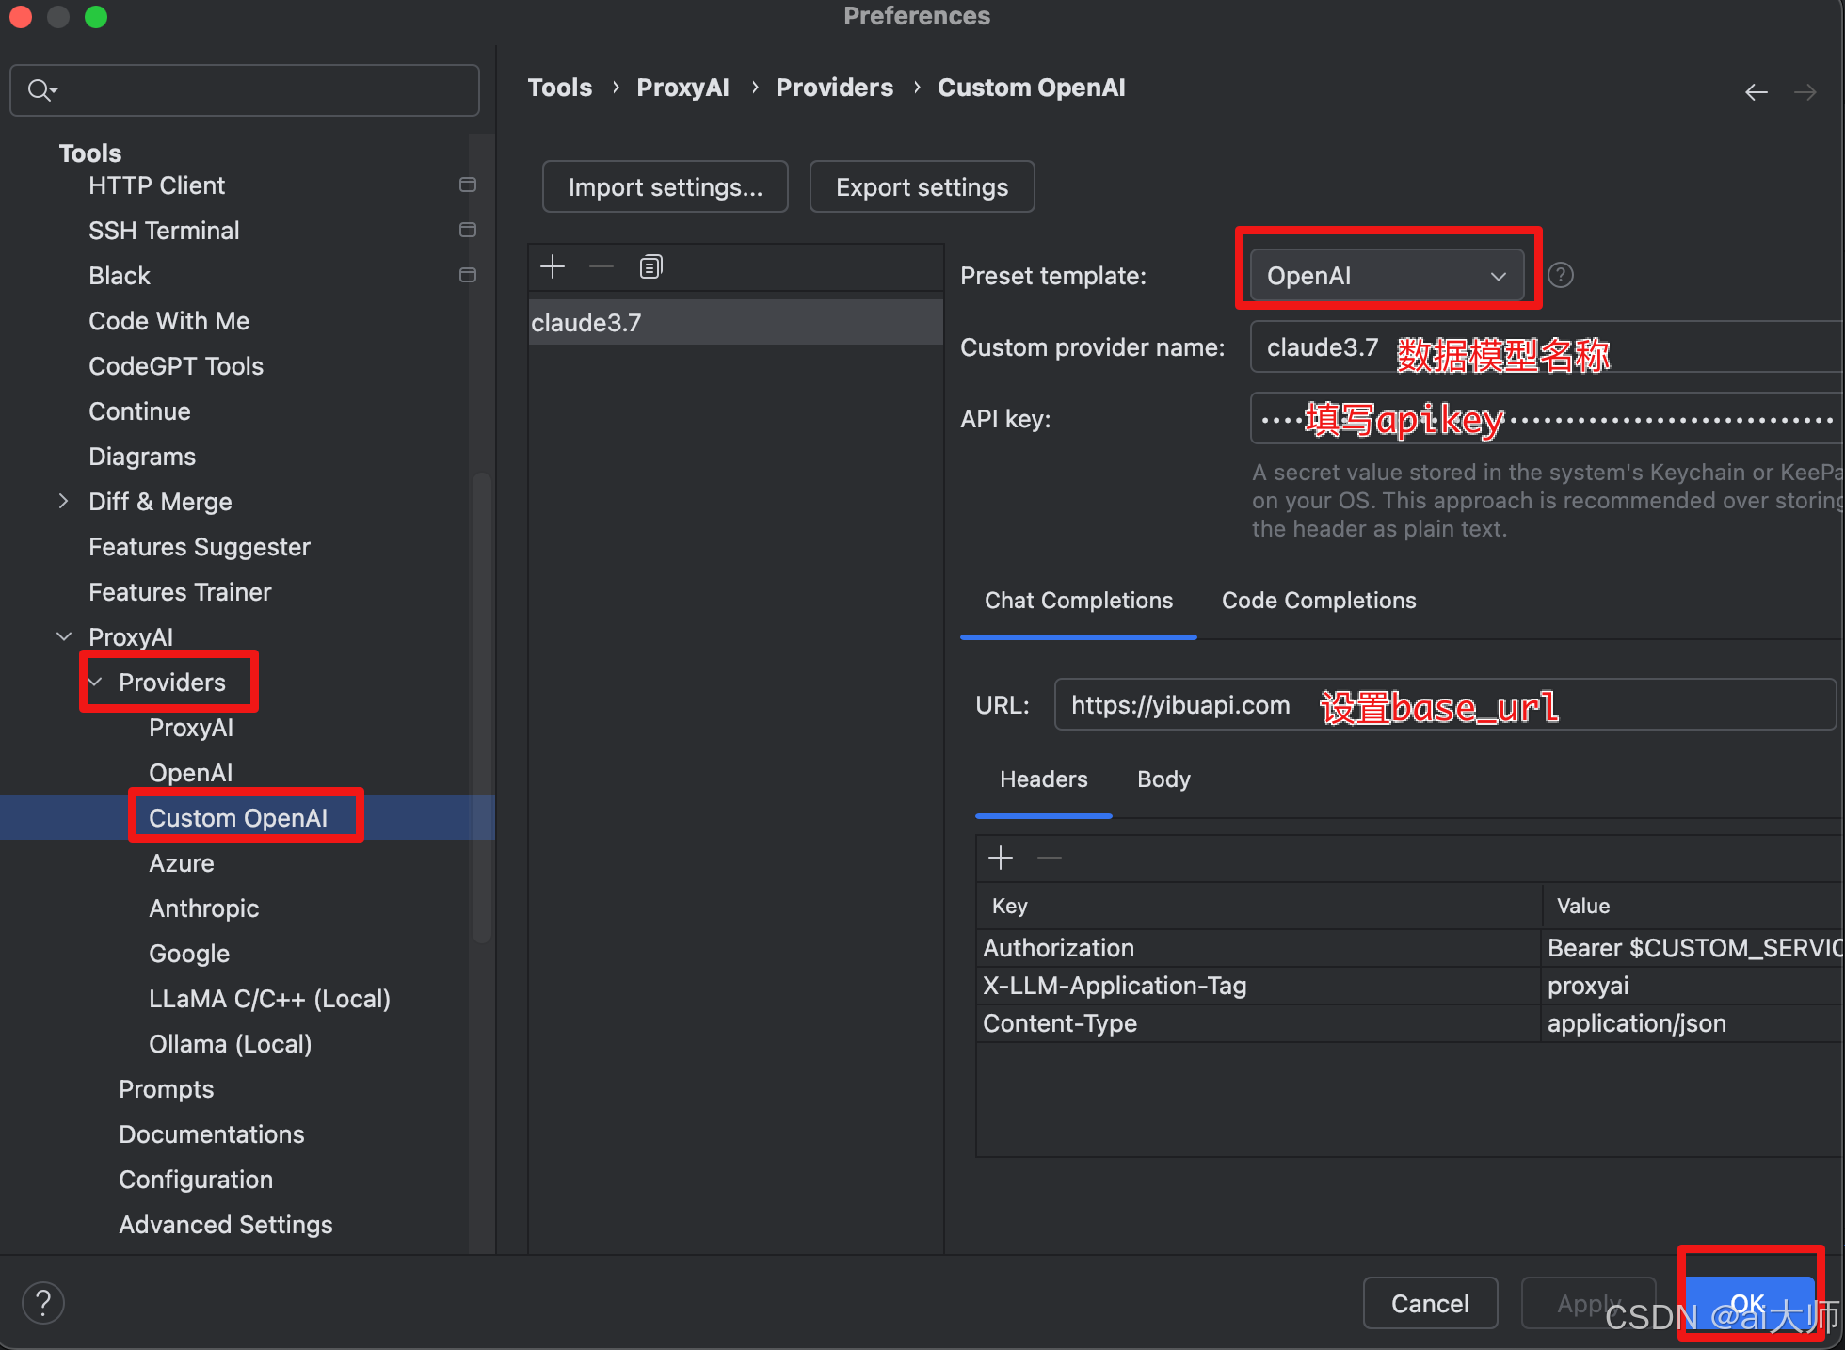Navigate back with the left arrow
Viewport: 1845px width, 1350px height.
coord(1756,92)
